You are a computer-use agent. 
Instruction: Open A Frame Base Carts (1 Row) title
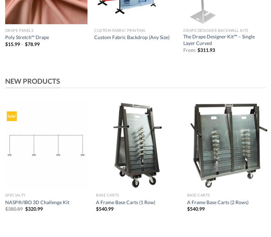(x=126, y=202)
